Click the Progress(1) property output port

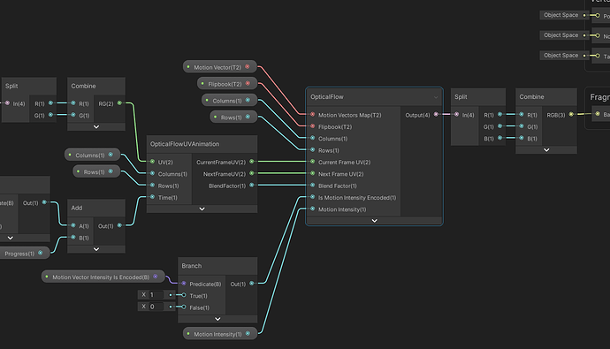click(x=41, y=253)
